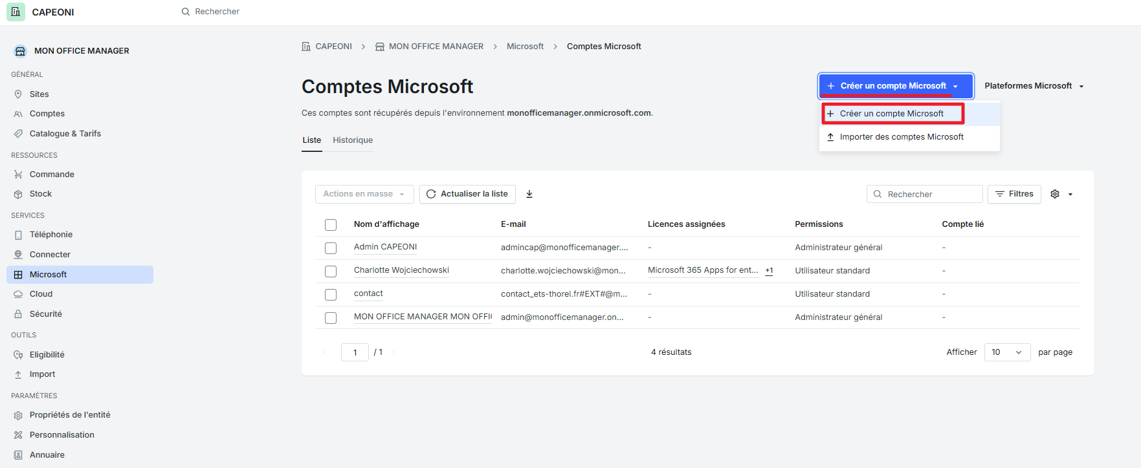Open Import via its upload arrow icon
1141x468 pixels.
coord(18,374)
